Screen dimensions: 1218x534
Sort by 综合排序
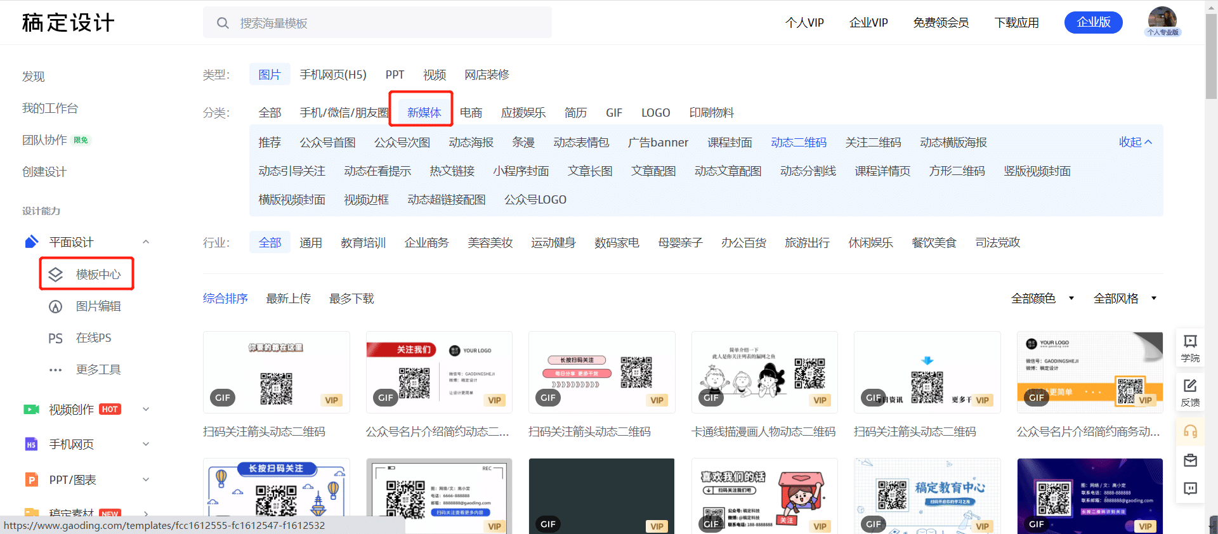coord(225,298)
